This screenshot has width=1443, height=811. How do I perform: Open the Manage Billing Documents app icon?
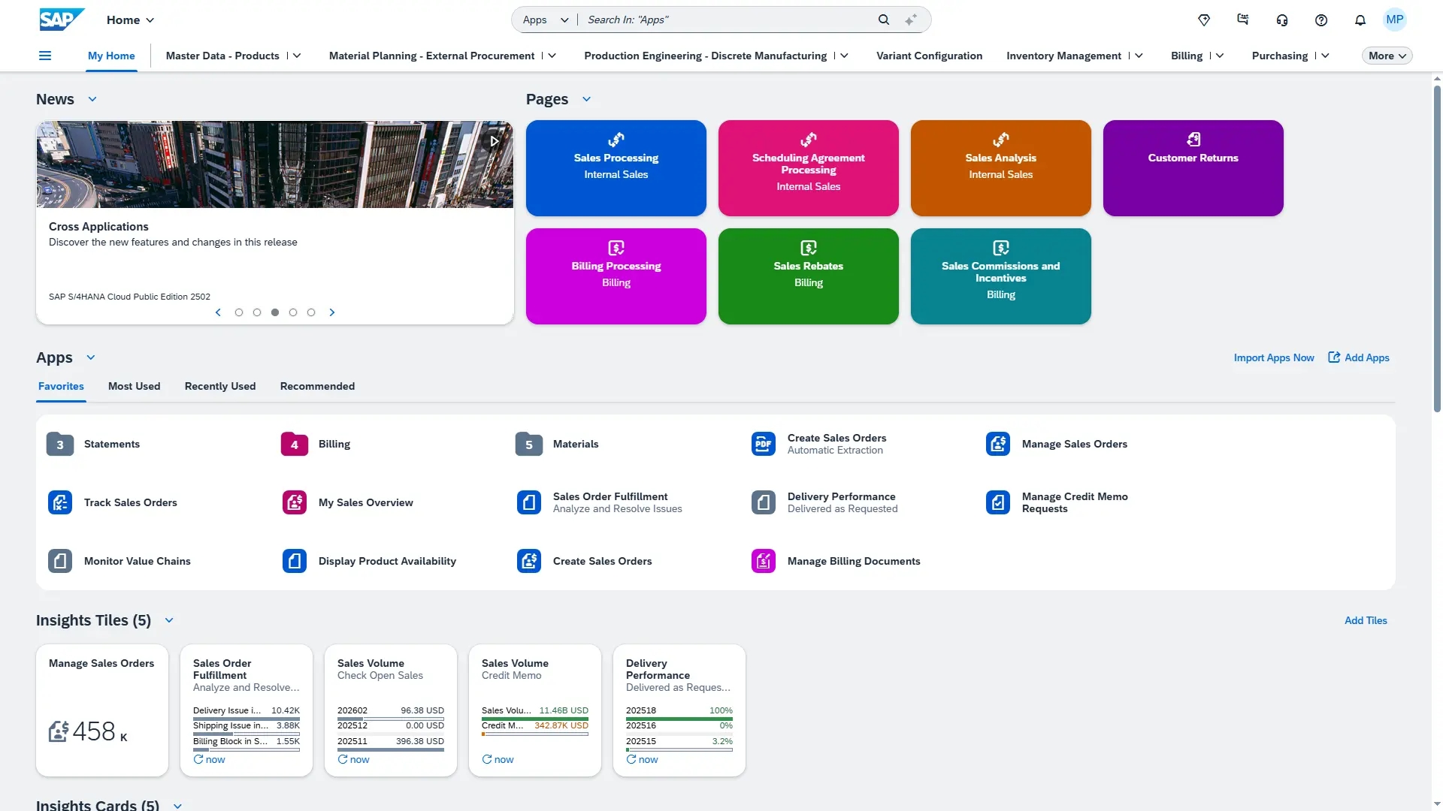pos(763,561)
